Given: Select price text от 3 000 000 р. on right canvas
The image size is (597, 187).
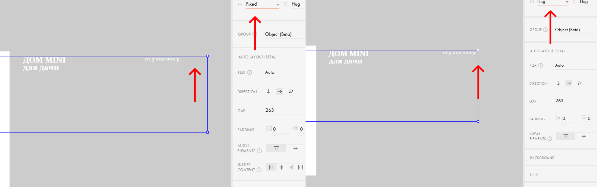Looking at the screenshot, I should (459, 53).
